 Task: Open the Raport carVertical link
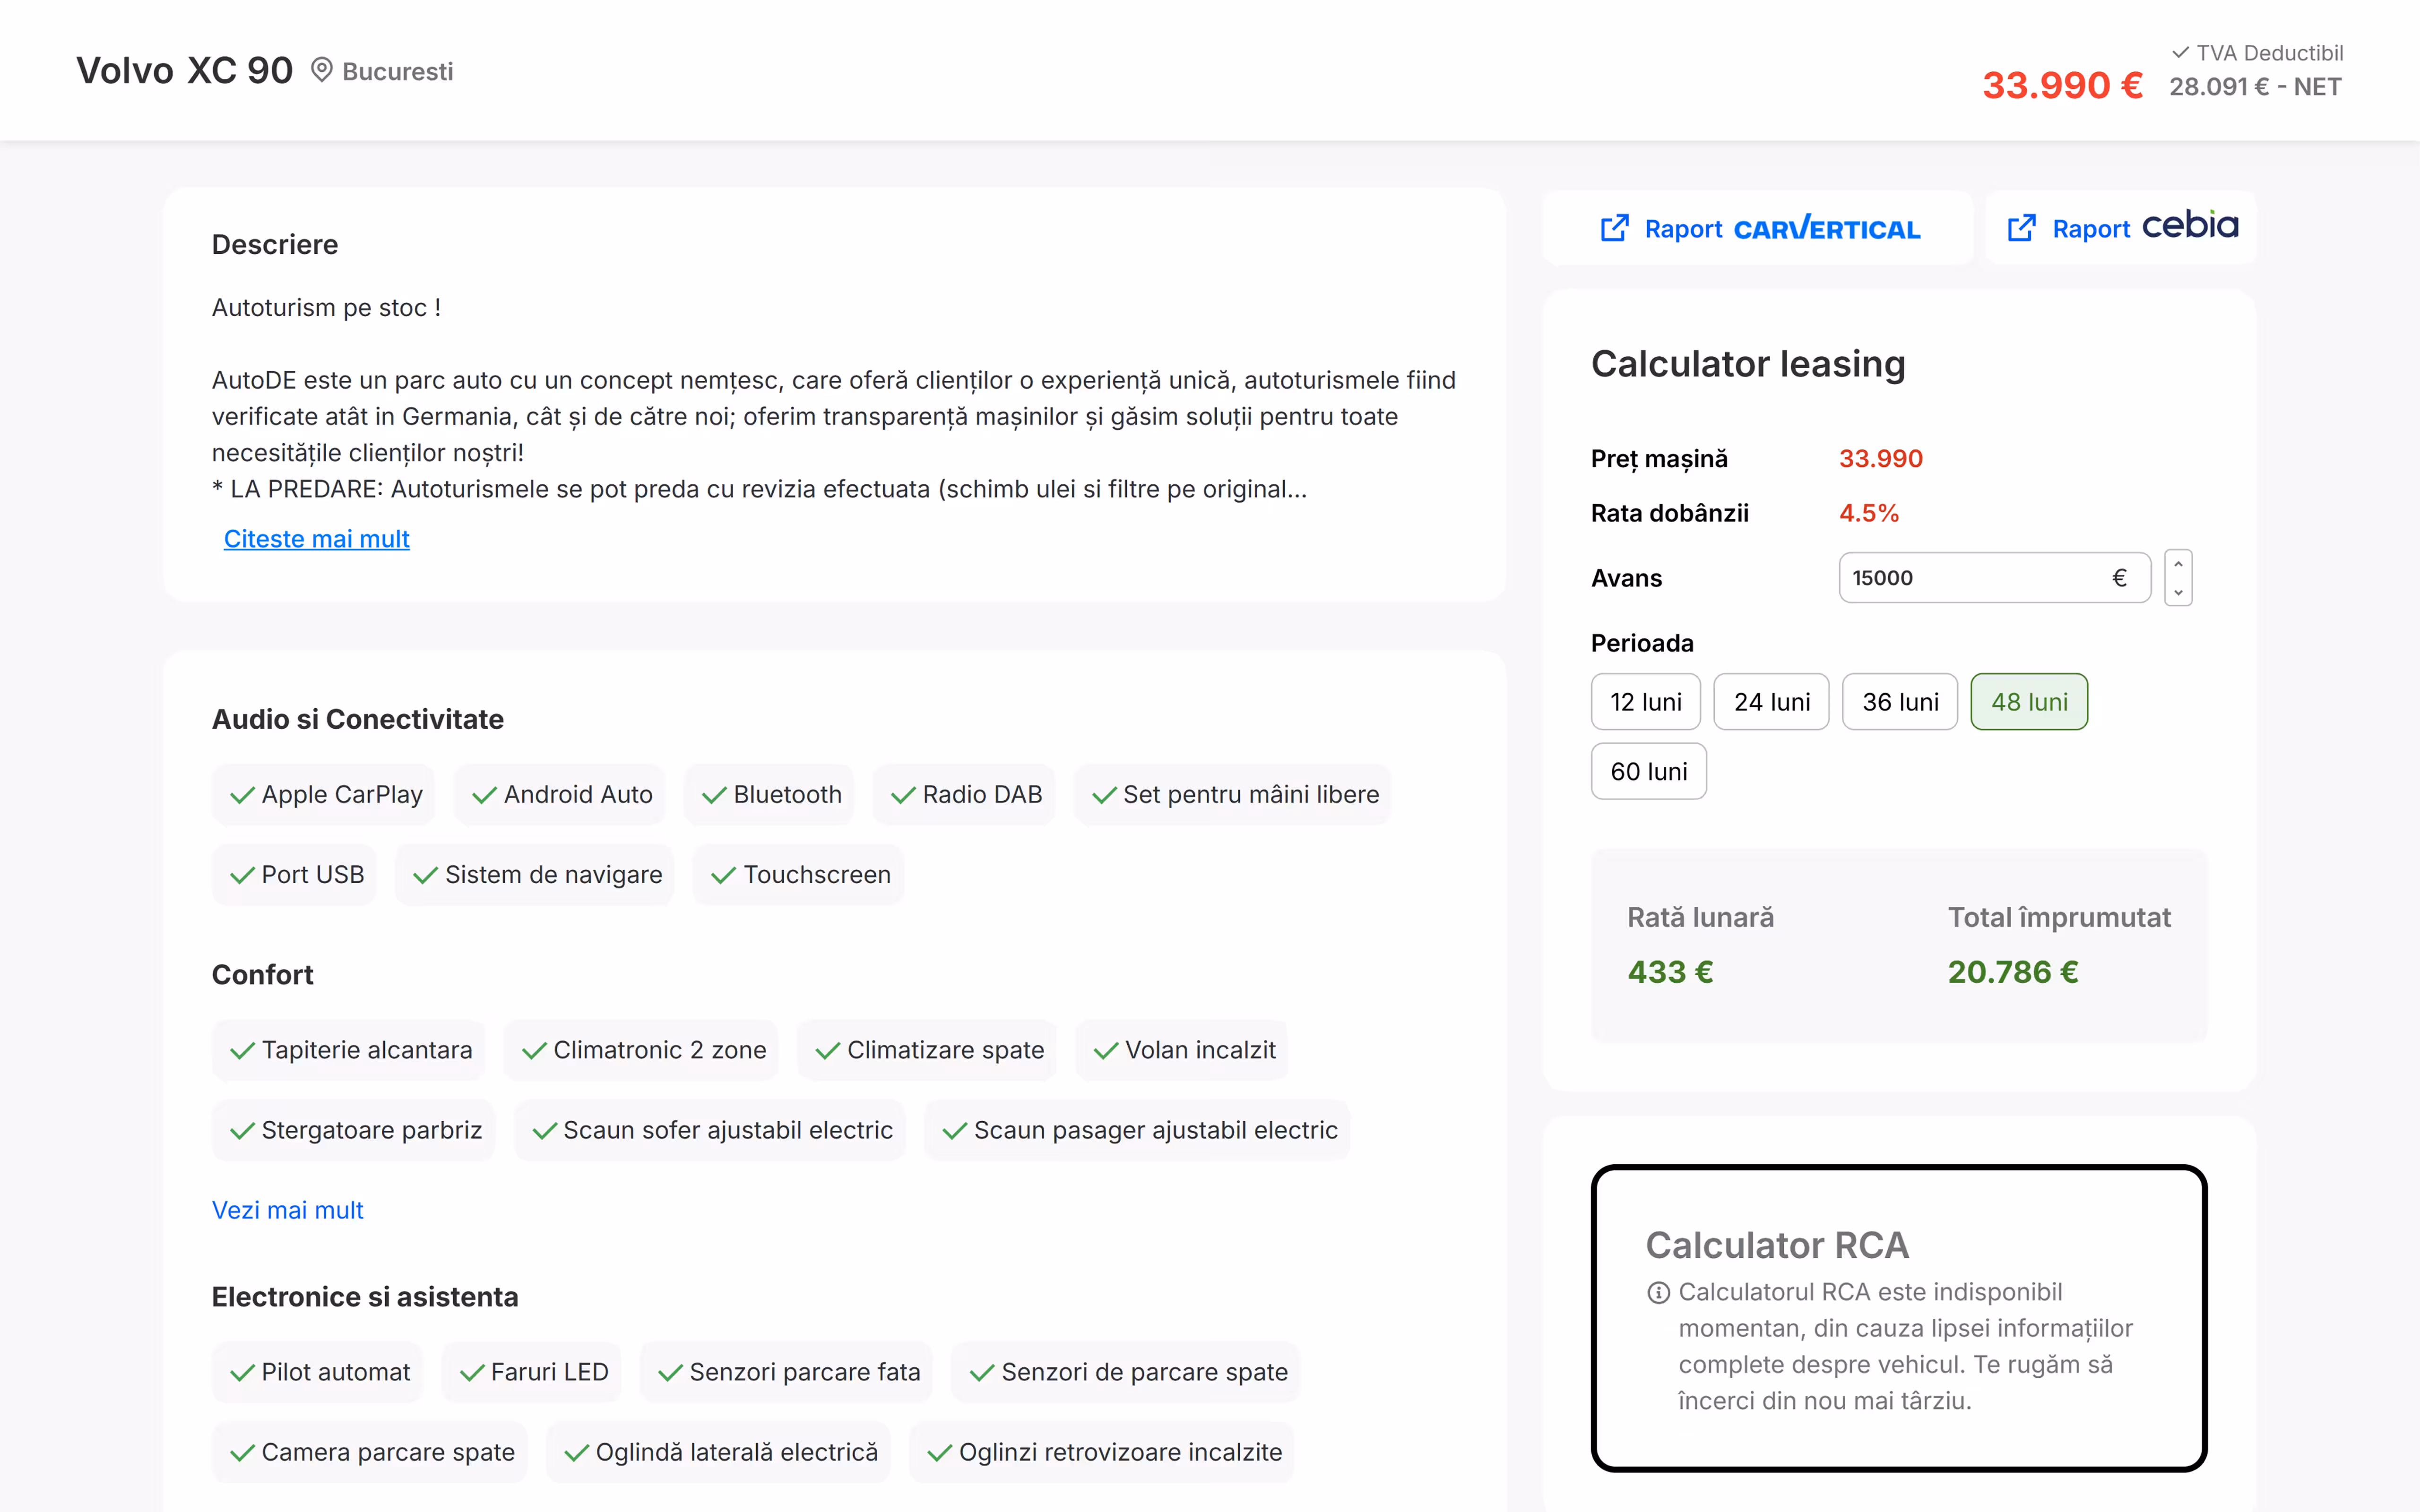(1759, 229)
